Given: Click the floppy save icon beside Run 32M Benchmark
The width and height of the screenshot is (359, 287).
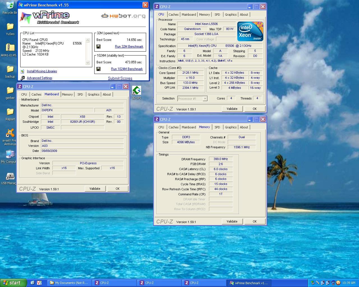Looking at the screenshot, I should (x=98, y=47).
